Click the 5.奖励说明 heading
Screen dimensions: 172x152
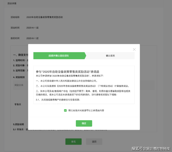pyautogui.click(x=19, y=125)
